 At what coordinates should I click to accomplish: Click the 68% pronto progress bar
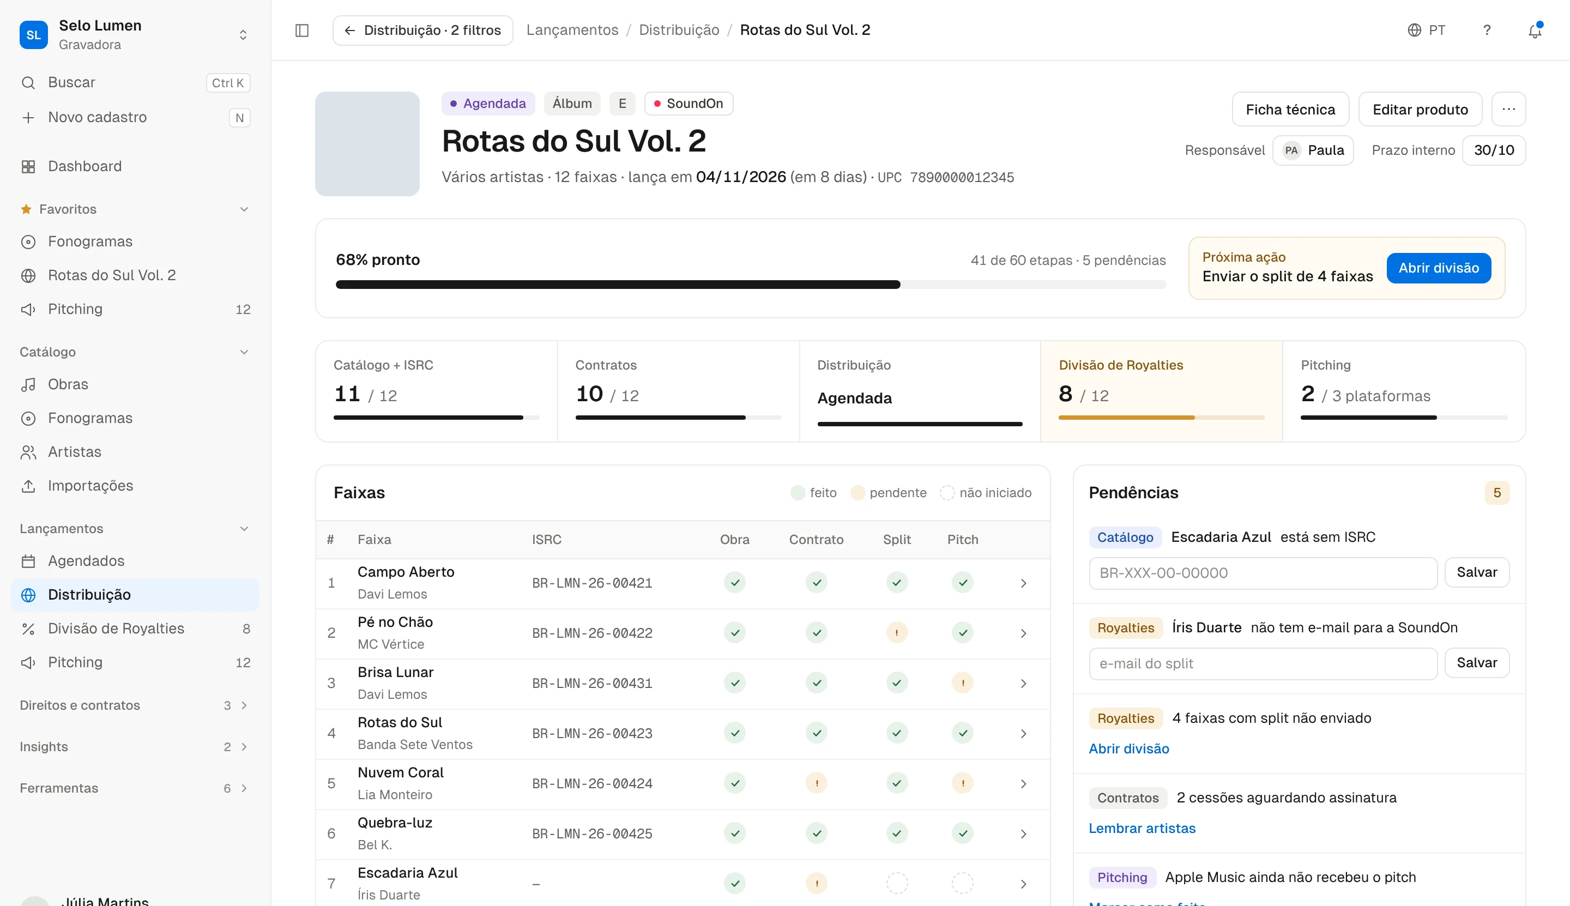point(751,285)
